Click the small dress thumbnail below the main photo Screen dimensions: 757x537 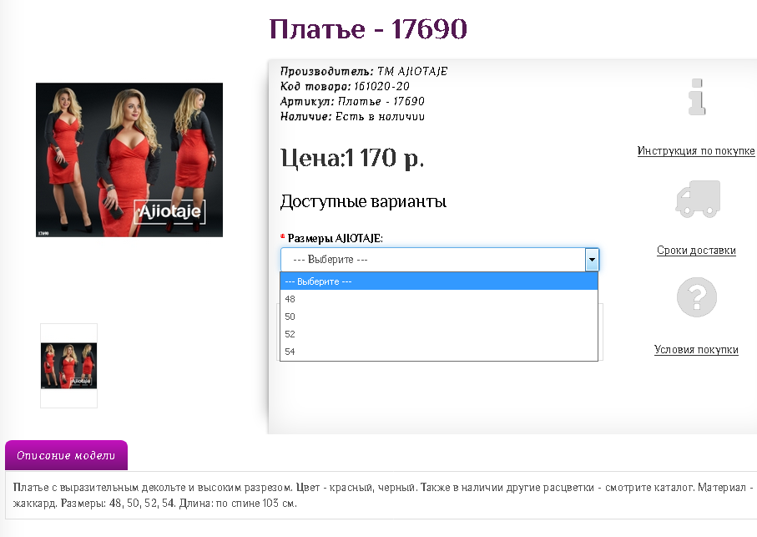(x=68, y=364)
